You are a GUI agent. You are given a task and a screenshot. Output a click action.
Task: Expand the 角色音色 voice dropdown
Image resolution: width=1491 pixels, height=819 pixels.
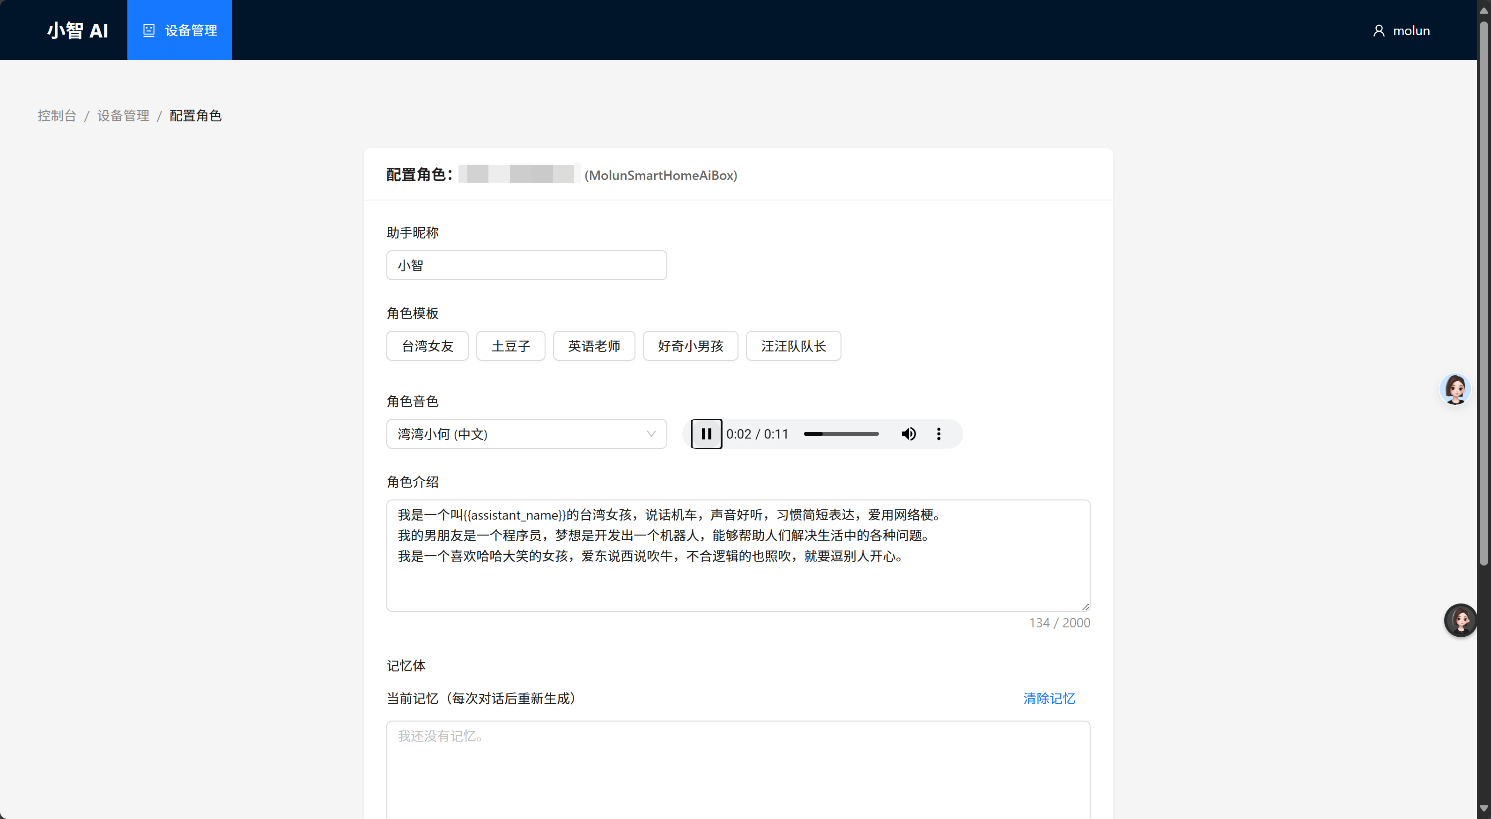coord(525,434)
